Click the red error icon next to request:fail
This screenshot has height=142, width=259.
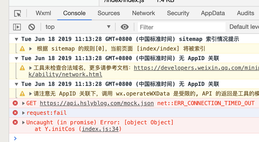coord(15,113)
